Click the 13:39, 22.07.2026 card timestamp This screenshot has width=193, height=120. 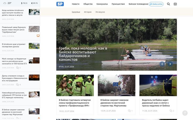coord(108,111)
